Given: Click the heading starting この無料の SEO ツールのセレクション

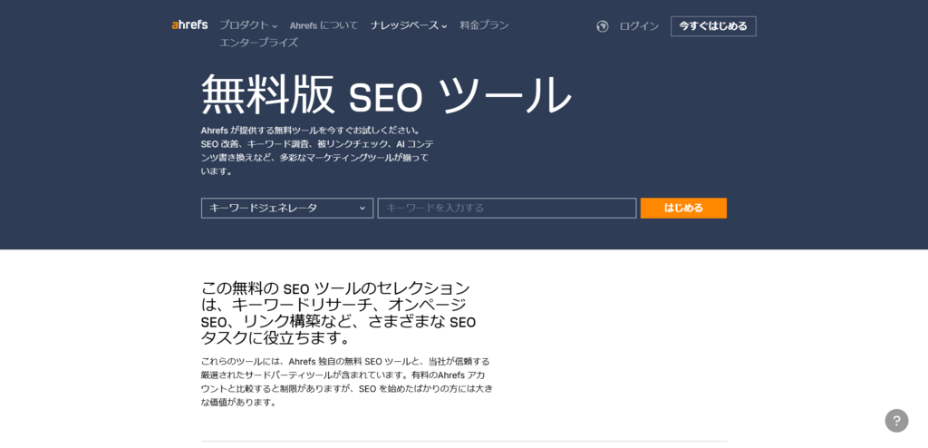Looking at the screenshot, I should pos(339,314).
